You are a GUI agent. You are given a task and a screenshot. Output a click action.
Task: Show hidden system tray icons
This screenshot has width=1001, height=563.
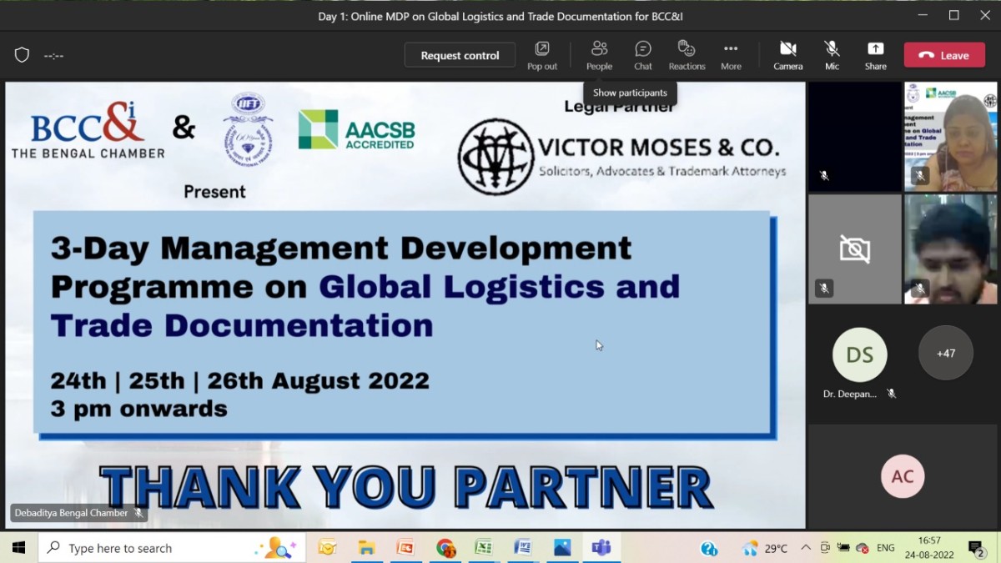click(x=806, y=548)
